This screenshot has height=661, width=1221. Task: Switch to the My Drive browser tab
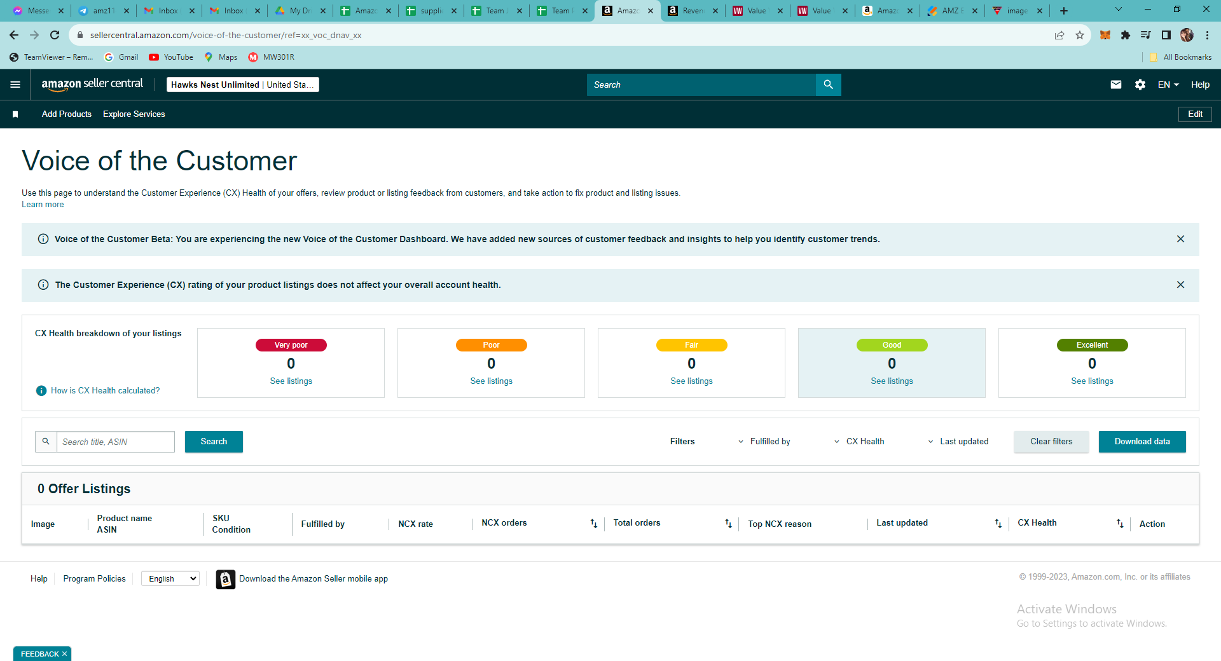(300, 11)
